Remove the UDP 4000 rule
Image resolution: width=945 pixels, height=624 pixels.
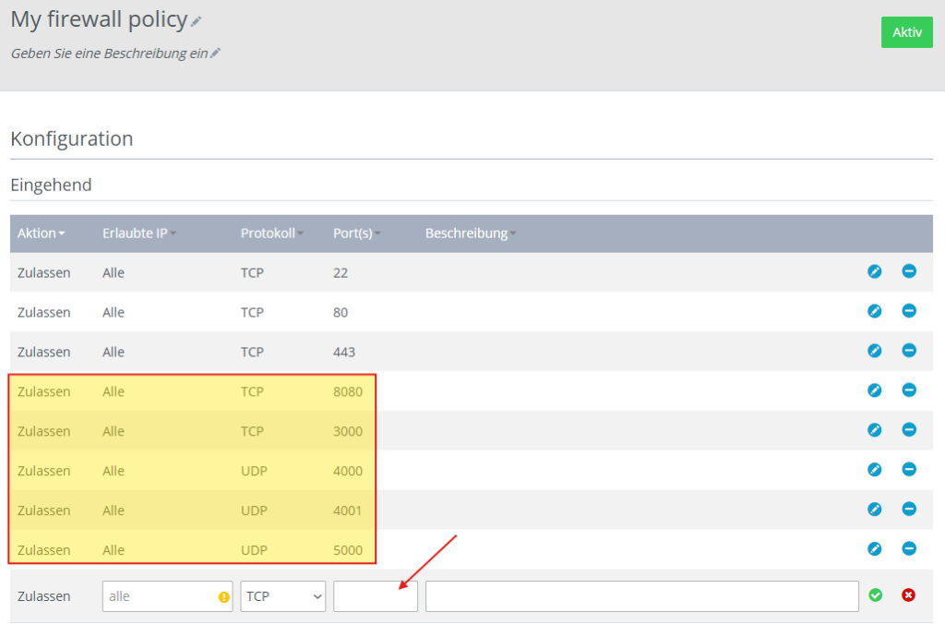pos(909,470)
